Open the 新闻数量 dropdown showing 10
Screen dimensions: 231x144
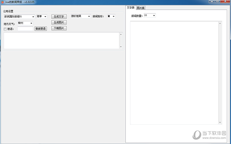click(150, 15)
